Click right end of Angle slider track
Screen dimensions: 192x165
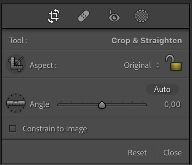tap(145, 105)
